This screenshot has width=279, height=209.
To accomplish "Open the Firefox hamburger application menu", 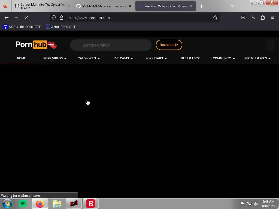I will [272, 17].
